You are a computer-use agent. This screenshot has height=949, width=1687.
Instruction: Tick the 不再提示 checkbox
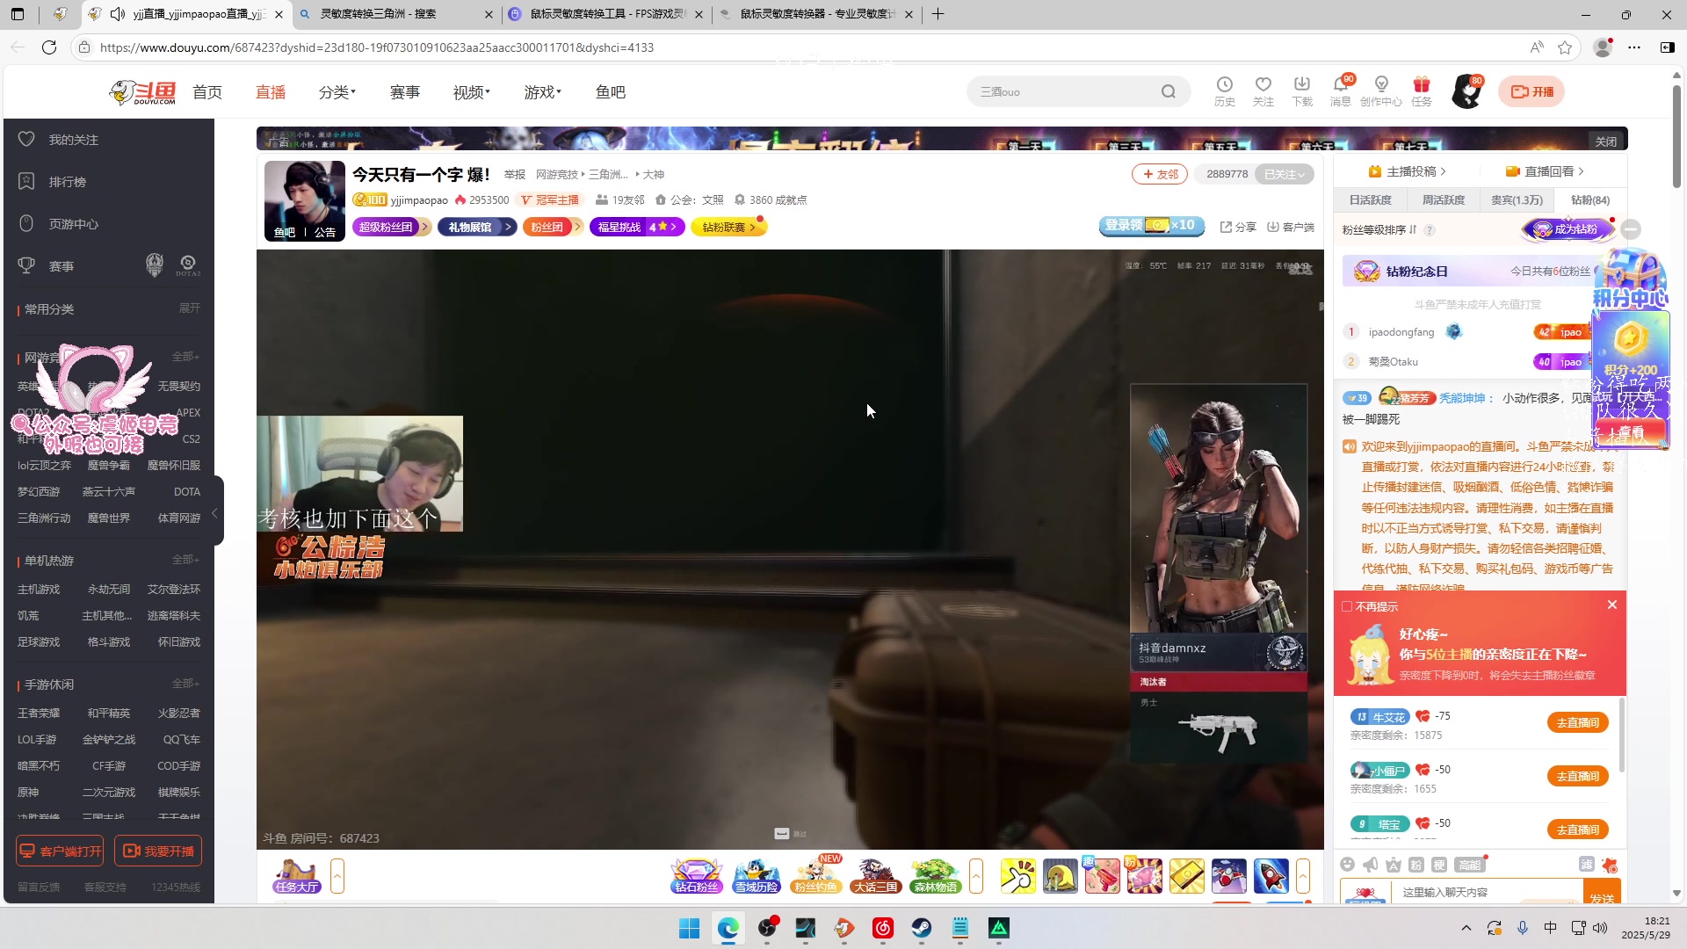pos(1346,606)
